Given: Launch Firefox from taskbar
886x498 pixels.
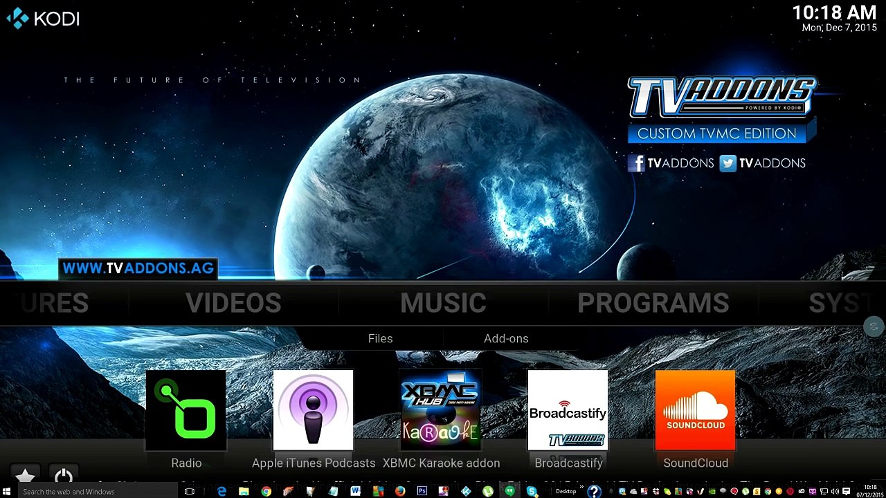Looking at the screenshot, I should [400, 491].
